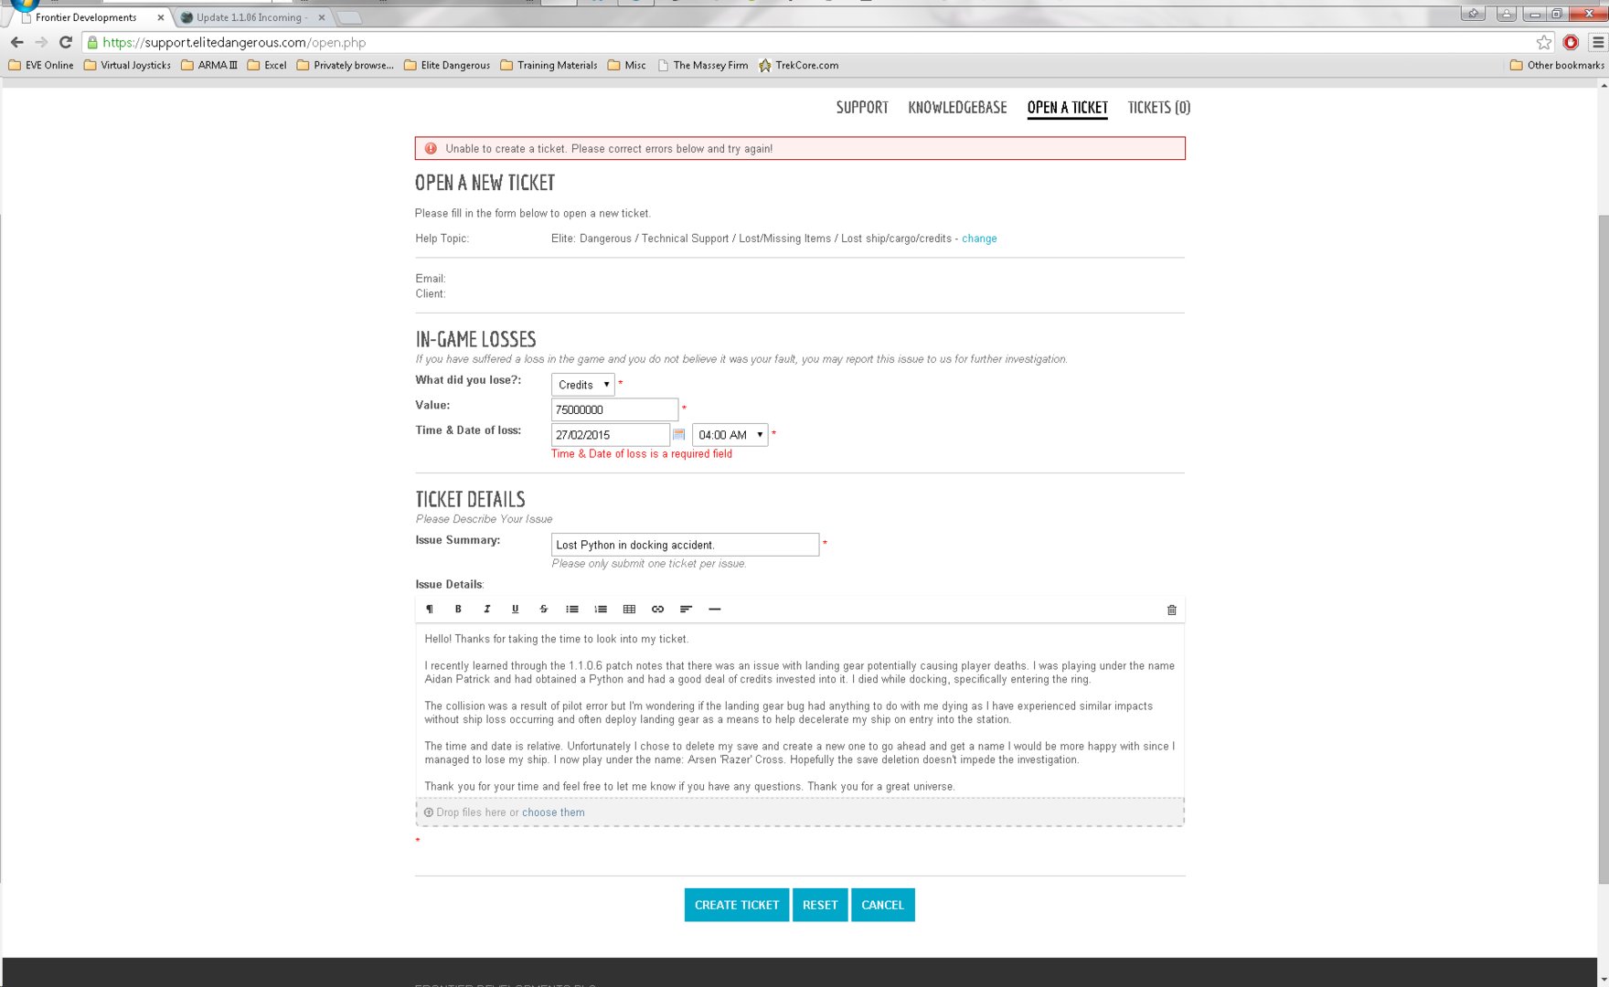Click inside the Issue Details text area
The image size is (1609, 987).
(800, 712)
